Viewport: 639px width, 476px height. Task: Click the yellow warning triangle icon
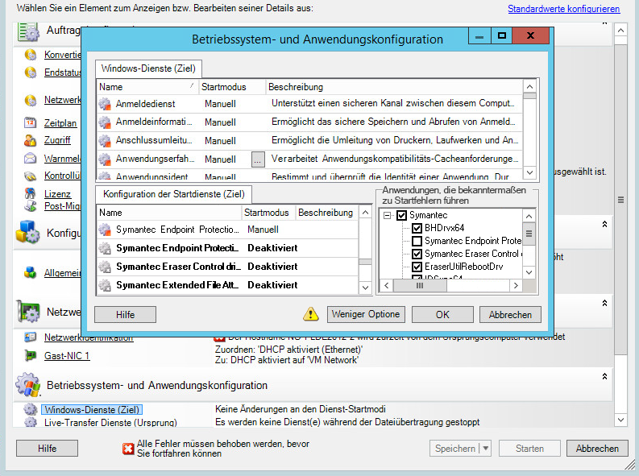tap(311, 314)
